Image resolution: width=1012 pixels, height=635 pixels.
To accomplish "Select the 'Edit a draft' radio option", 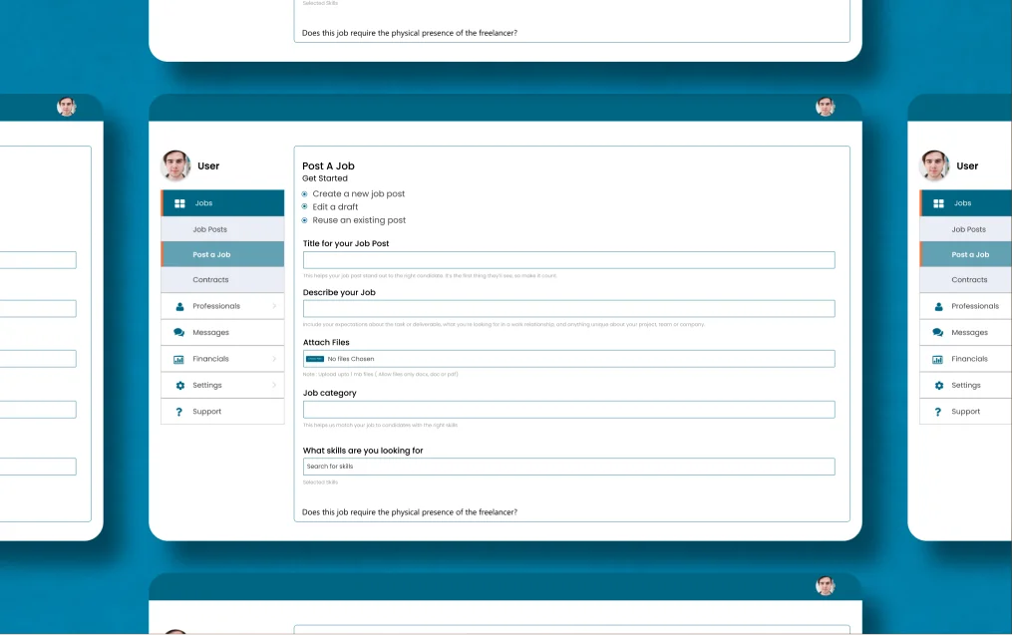I will tap(305, 206).
